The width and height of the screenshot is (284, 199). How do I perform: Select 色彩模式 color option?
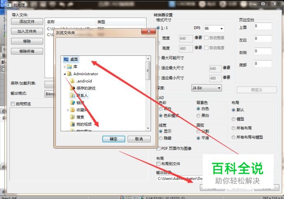[x=160, y=116]
